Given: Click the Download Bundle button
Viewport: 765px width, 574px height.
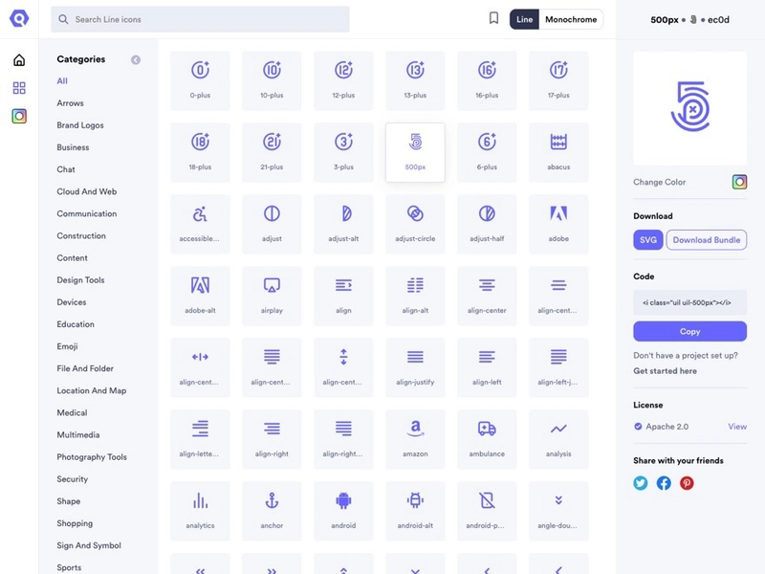Looking at the screenshot, I should (x=706, y=240).
